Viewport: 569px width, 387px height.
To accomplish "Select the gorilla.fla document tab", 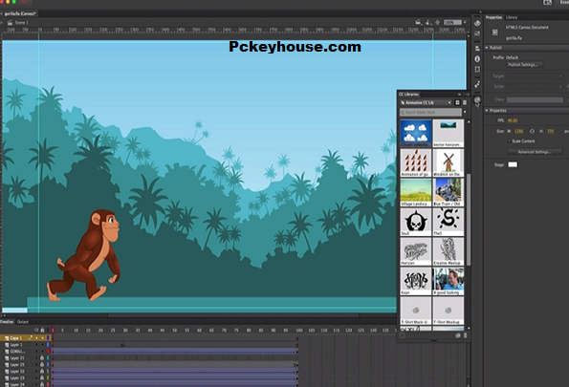I will click(x=19, y=13).
